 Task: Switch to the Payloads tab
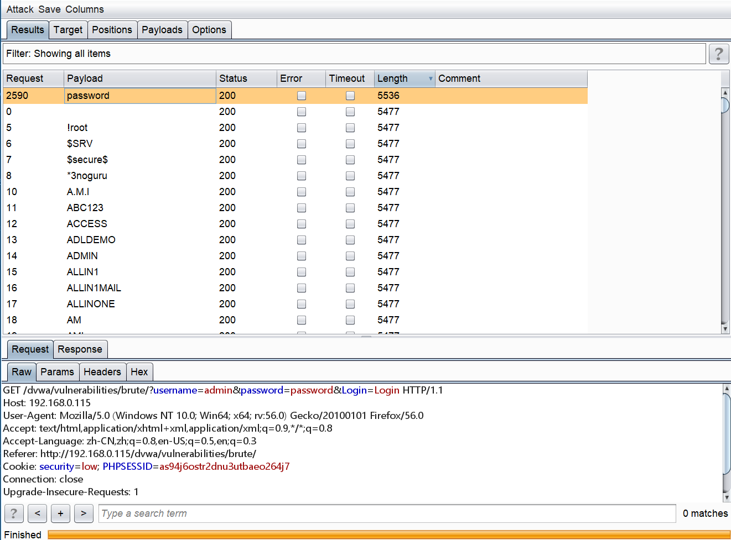point(162,30)
